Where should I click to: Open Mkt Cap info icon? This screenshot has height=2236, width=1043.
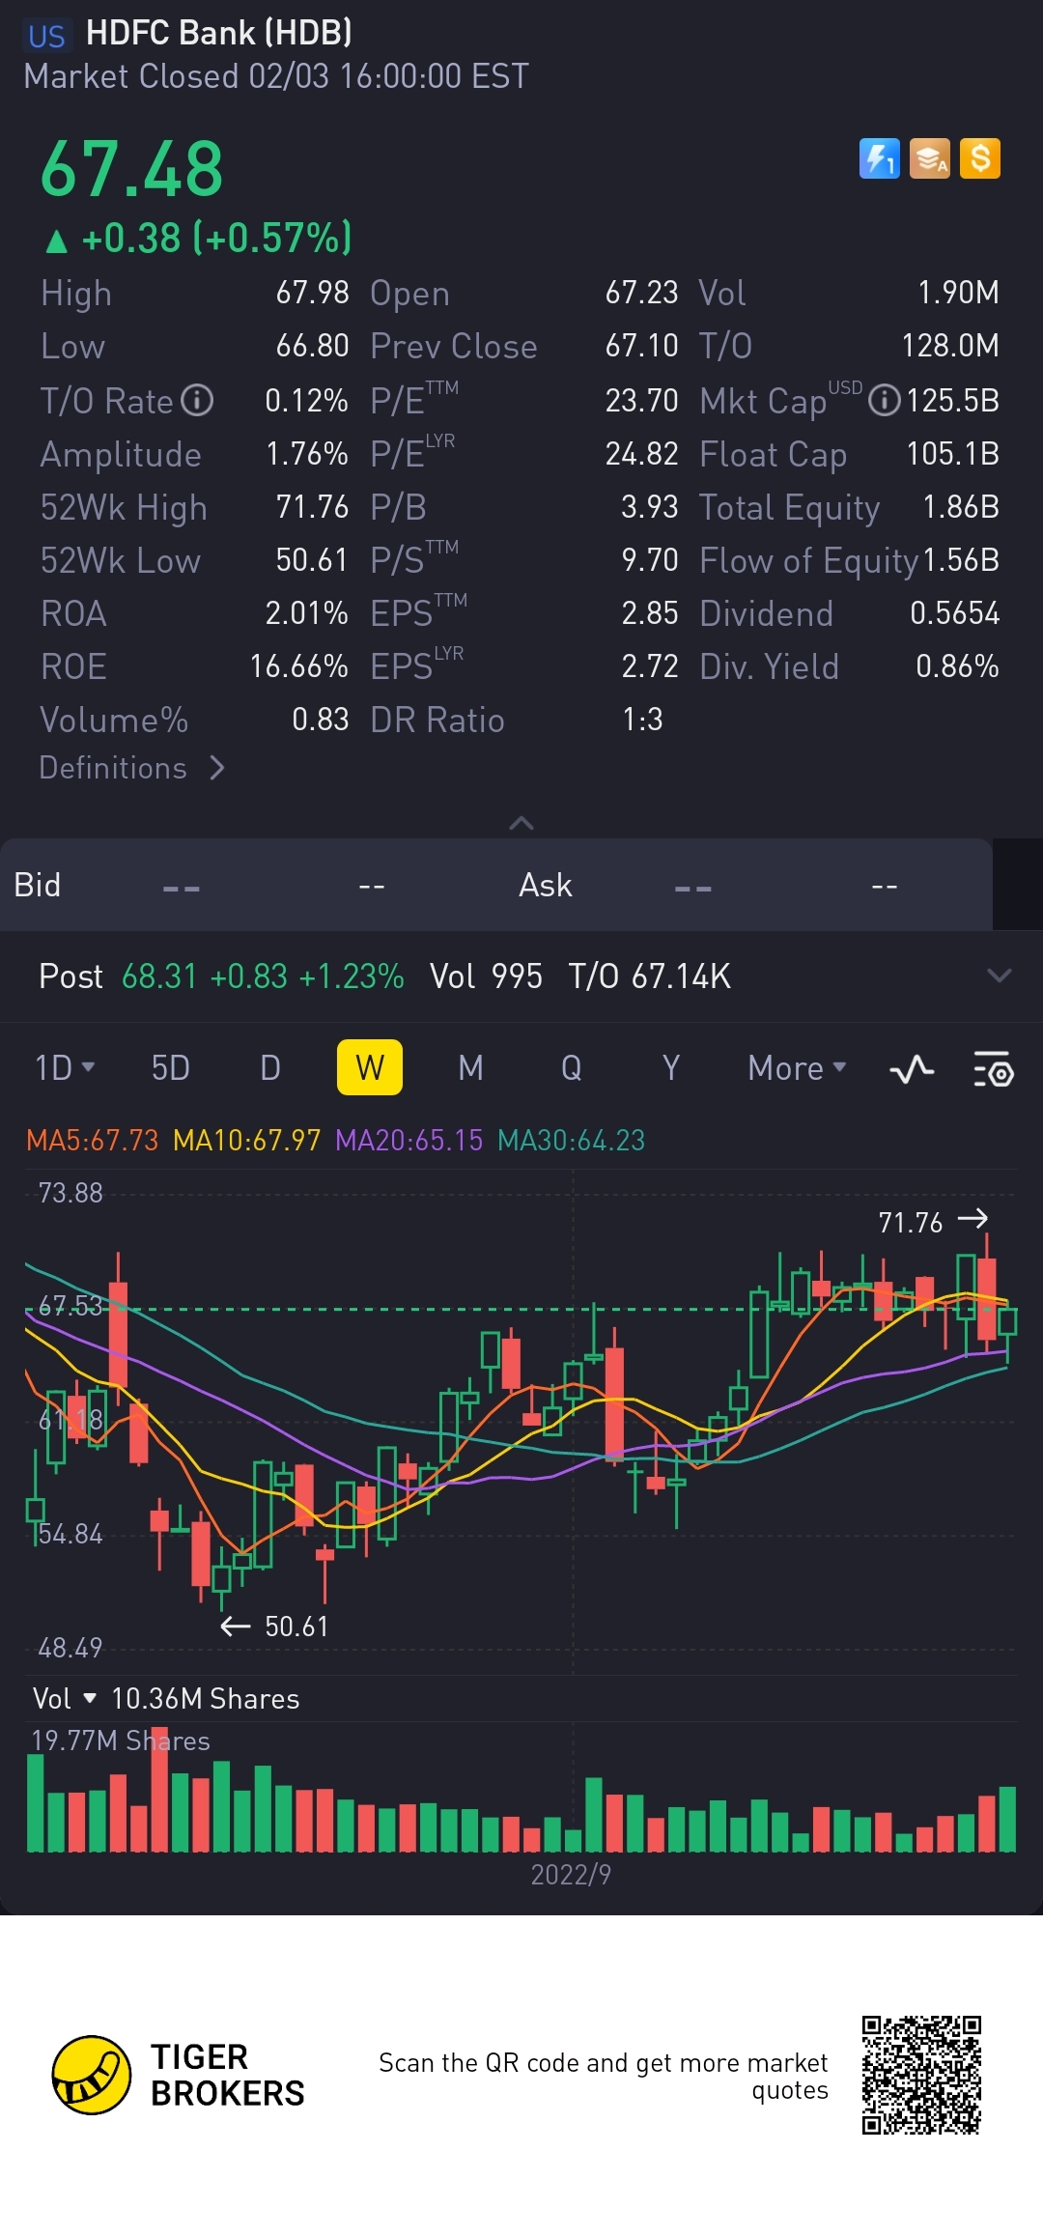coord(884,400)
